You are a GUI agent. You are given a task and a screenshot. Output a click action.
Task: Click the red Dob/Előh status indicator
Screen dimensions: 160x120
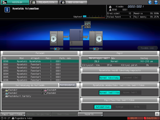click(x=151, y=118)
